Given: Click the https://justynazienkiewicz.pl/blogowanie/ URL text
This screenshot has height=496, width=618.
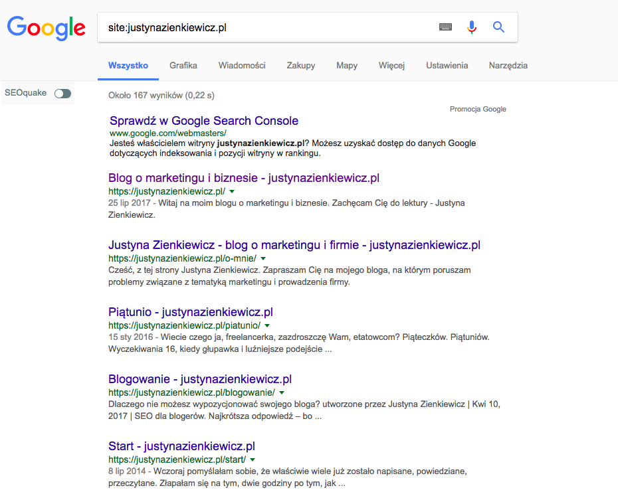Looking at the screenshot, I should [x=191, y=392].
